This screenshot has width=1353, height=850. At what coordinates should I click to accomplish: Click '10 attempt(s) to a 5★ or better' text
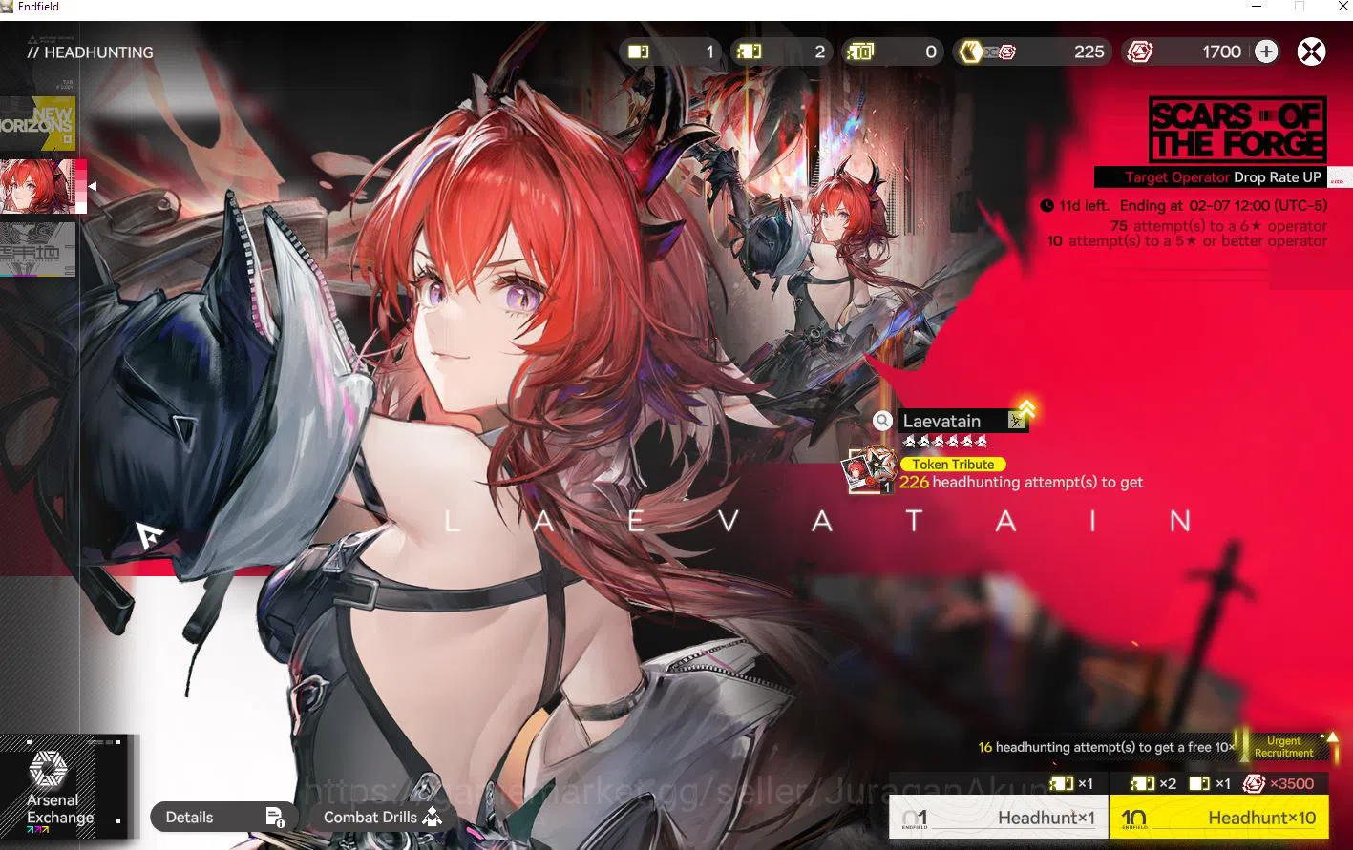click(x=1187, y=241)
